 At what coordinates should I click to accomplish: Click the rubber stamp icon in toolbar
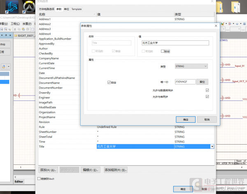click(28, 29)
